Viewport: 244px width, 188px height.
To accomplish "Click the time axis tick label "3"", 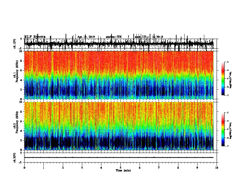I will [82, 168].
